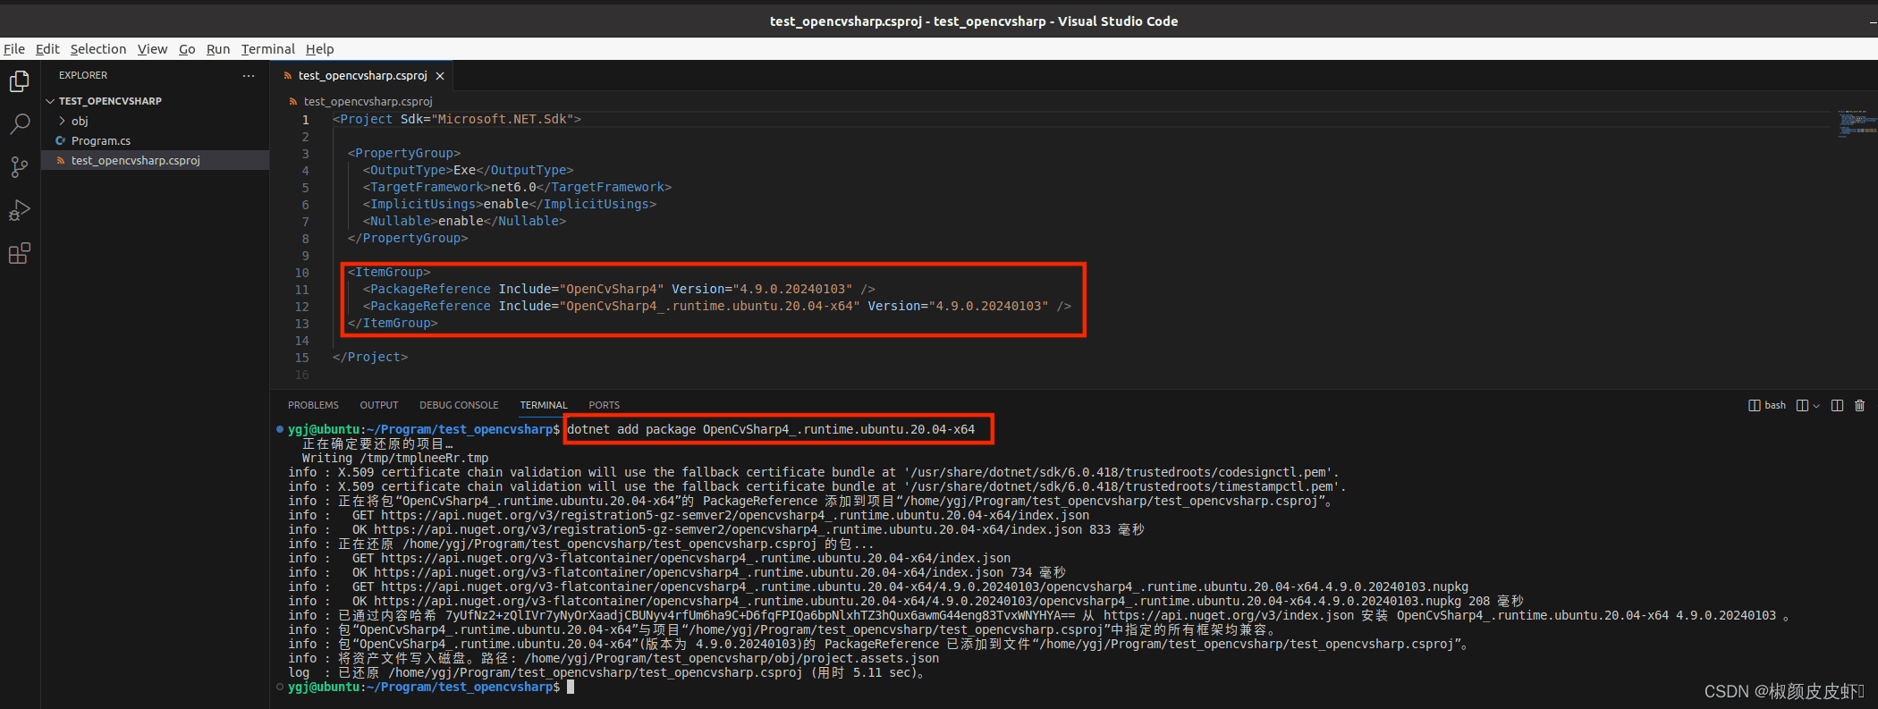Switch to the DEBUG CONSOLE tab
This screenshot has height=709, width=1878.
pyautogui.click(x=459, y=405)
